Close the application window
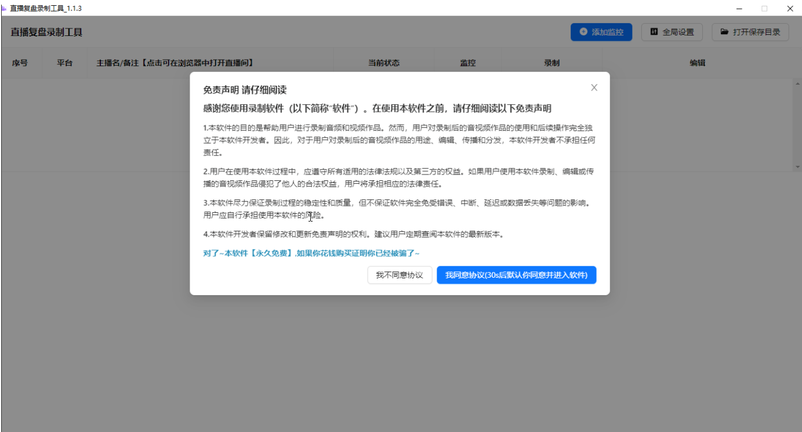The width and height of the screenshot is (802, 432). (x=790, y=8)
